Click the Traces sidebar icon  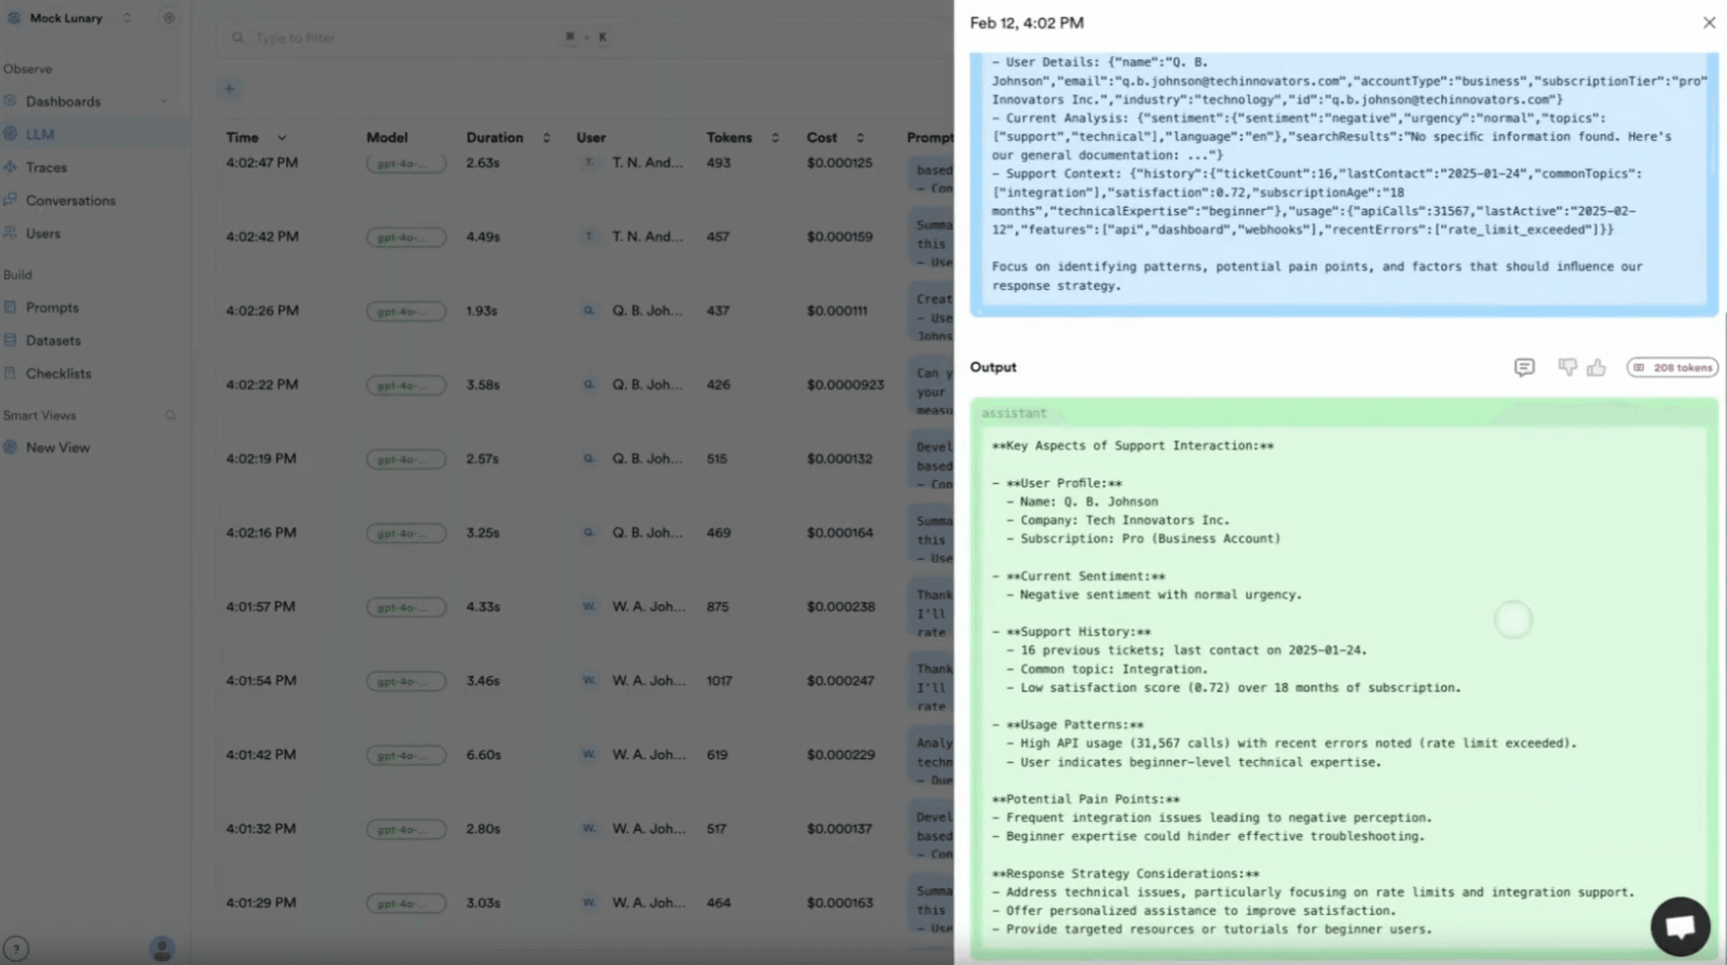click(10, 168)
